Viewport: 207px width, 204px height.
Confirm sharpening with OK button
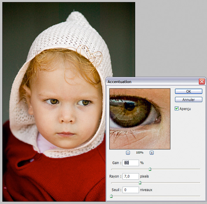tap(189, 91)
